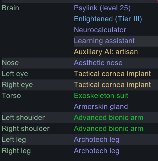This screenshot has height=161, width=158.
Task: Select the Right leg Archotech leg
Action: 97,151
